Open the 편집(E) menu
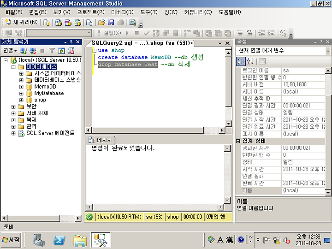Viewport: 332px width, 249px height. point(38,12)
